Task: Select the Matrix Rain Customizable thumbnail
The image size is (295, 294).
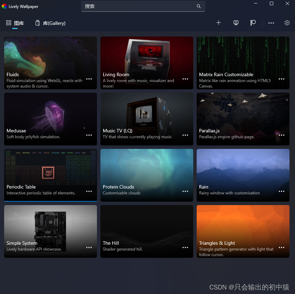Action: (x=243, y=63)
